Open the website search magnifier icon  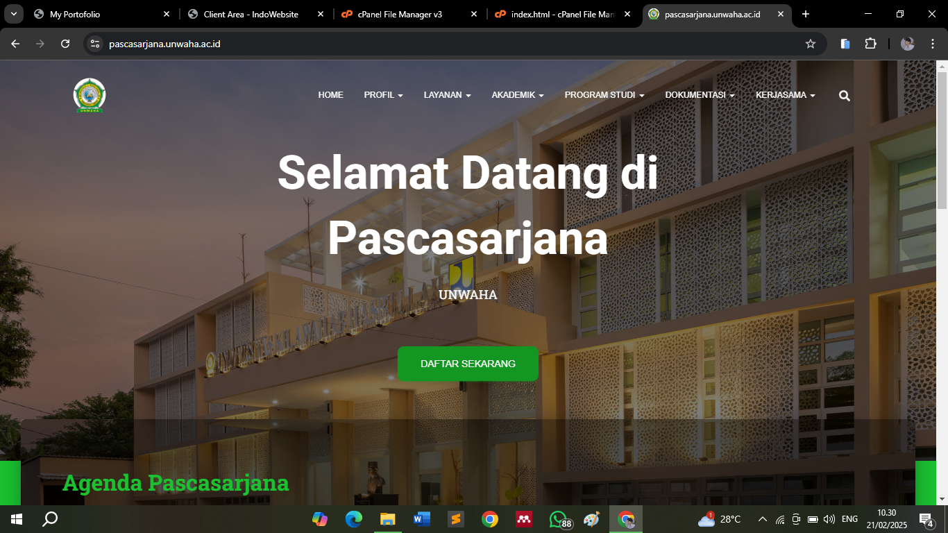(x=845, y=96)
